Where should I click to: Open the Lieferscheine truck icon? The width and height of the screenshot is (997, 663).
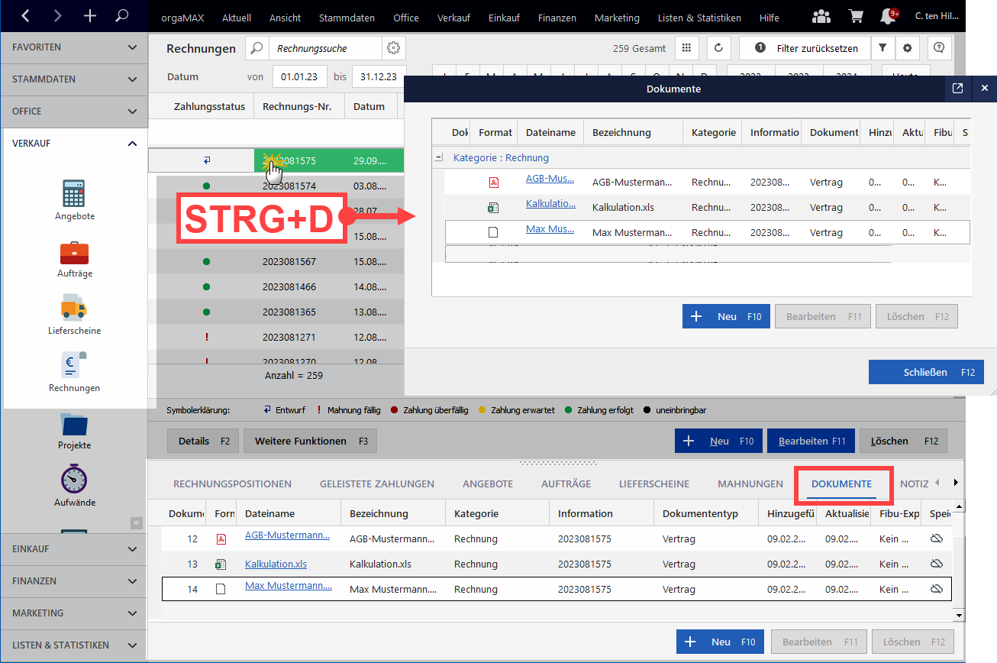74,307
